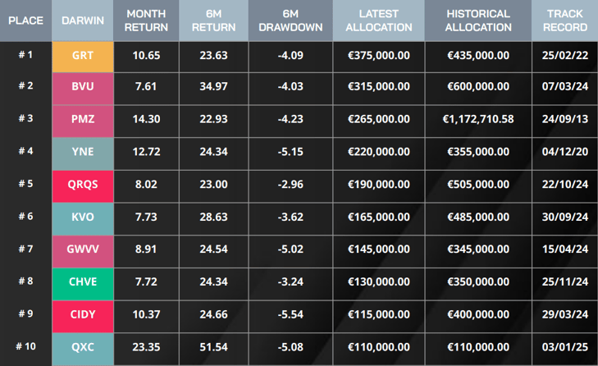598x366 pixels.
Task: Click the GWVV darwin cell
Action: click(82, 249)
